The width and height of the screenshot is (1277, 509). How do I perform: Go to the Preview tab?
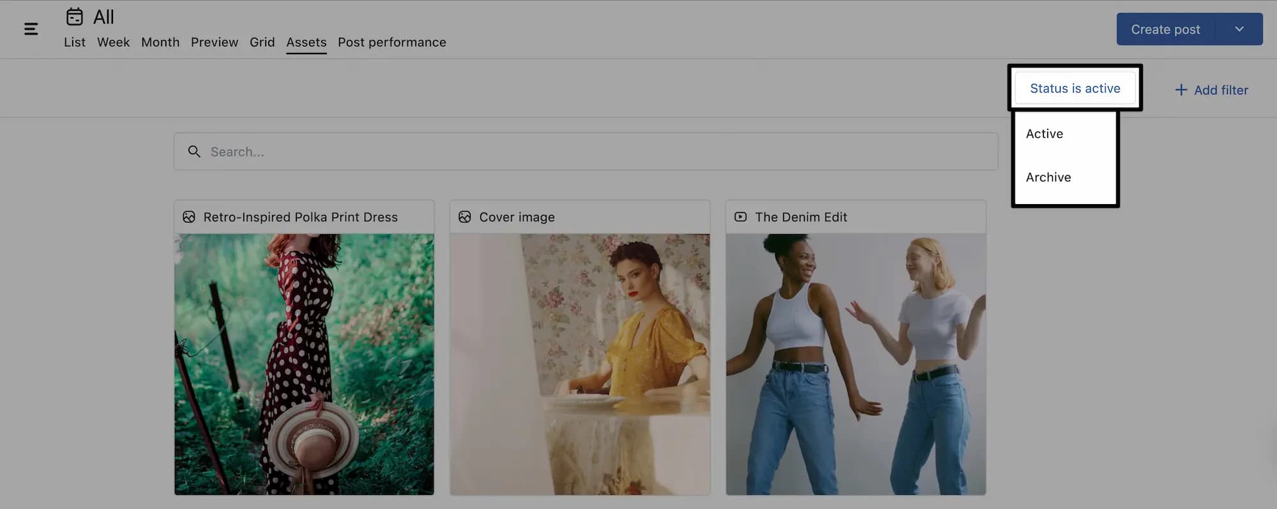point(215,42)
